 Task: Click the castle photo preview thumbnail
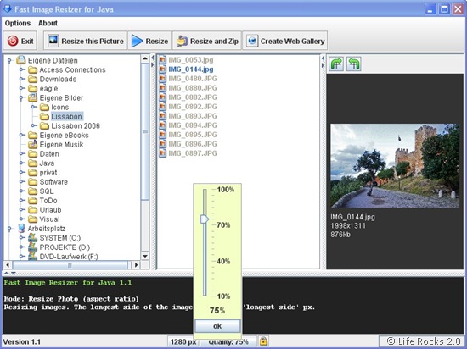[x=395, y=166]
